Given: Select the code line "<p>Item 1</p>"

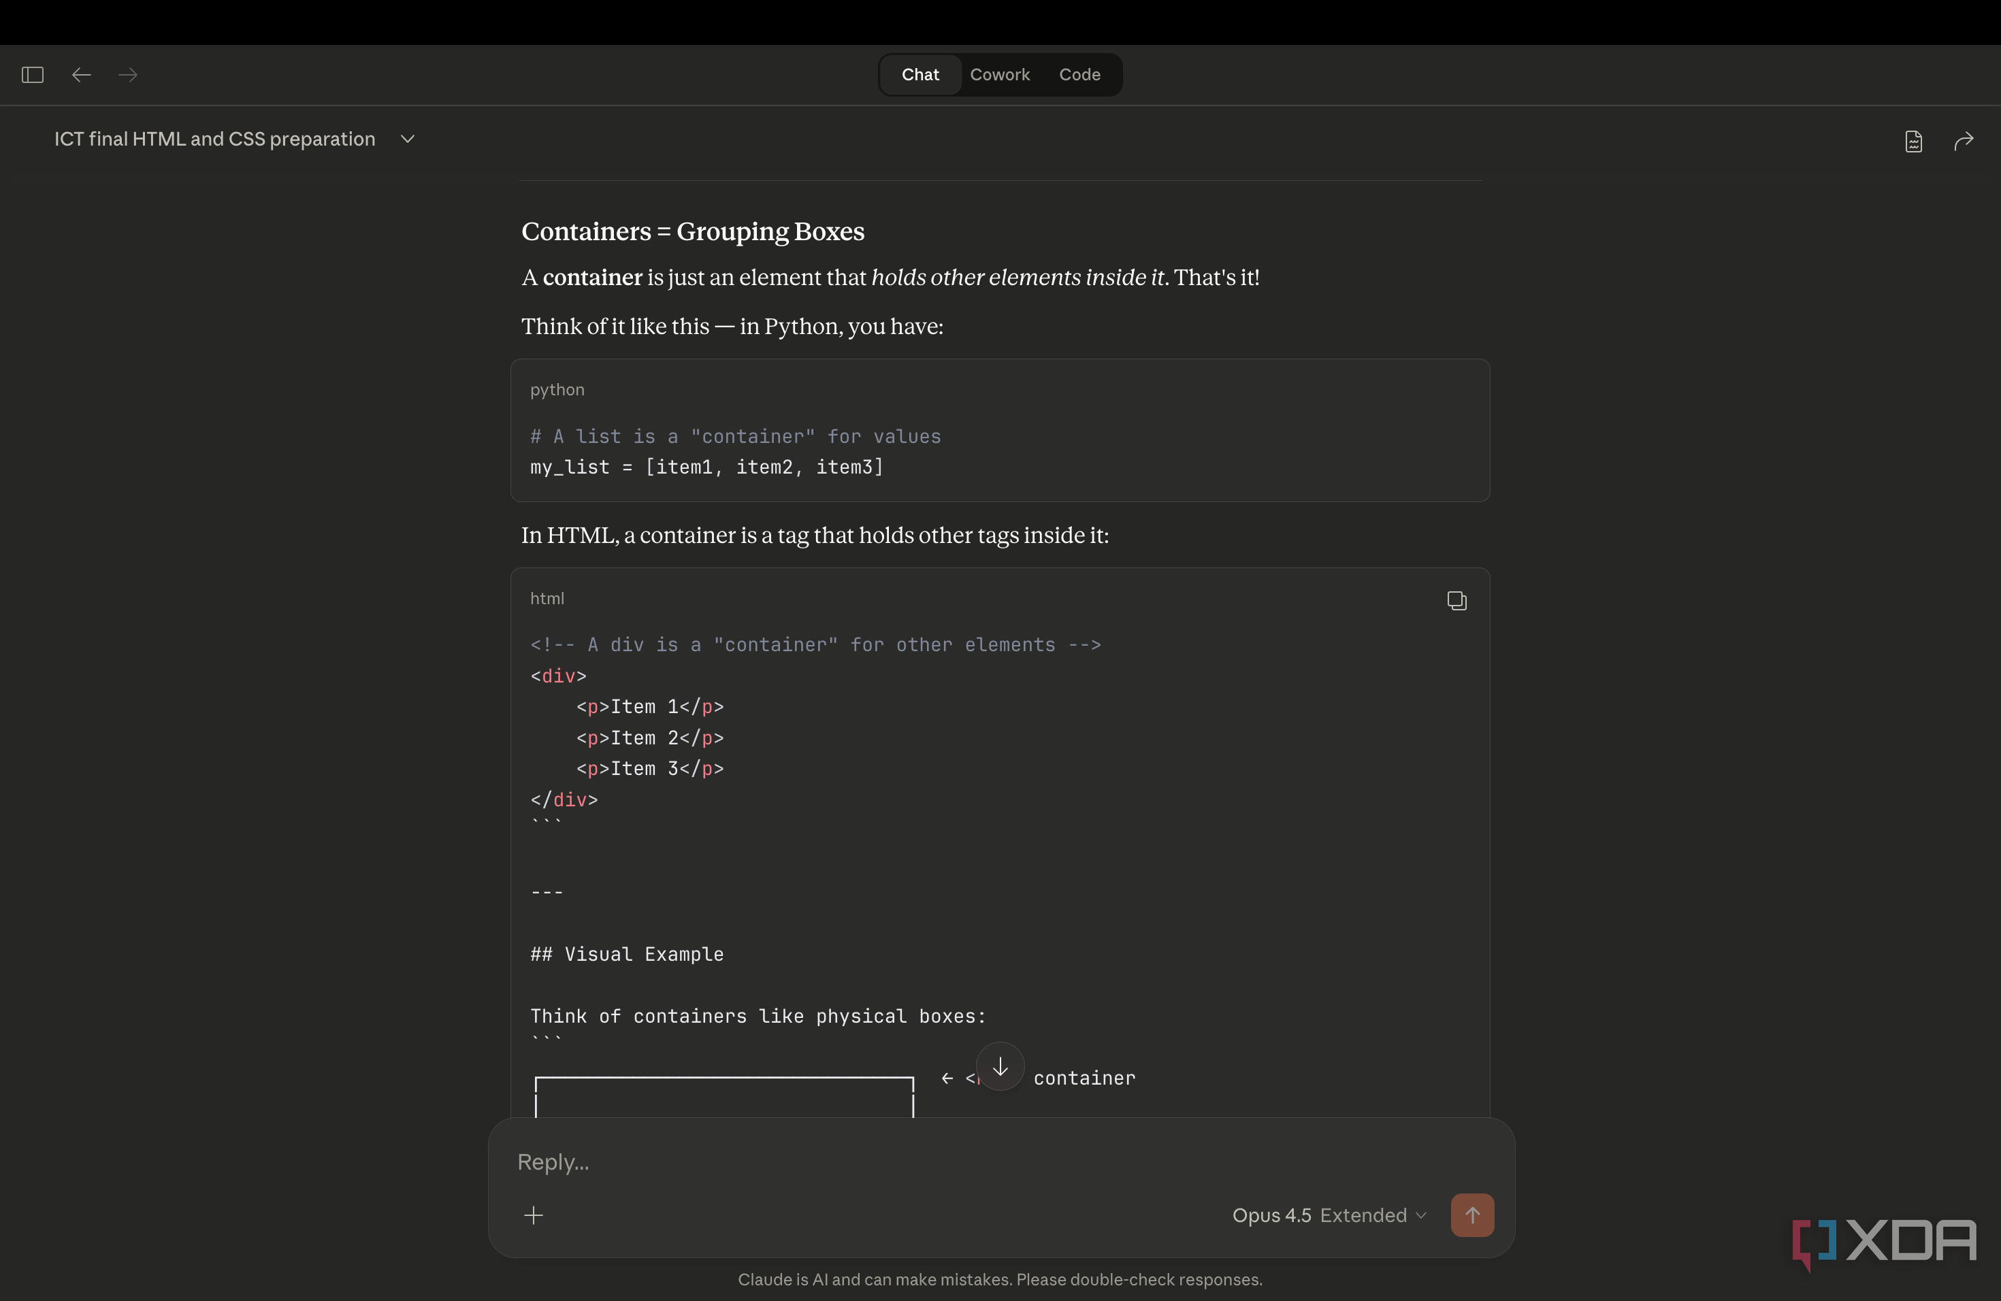Looking at the screenshot, I should [x=649, y=707].
